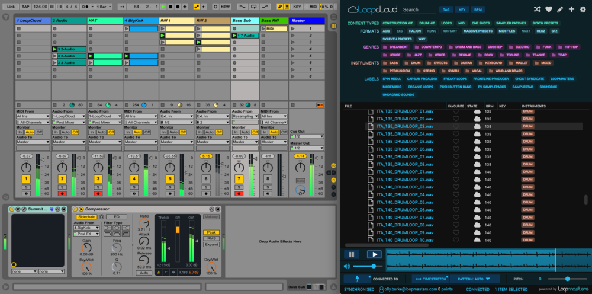Screen dimensions: 592x294
Task: Open Loopcloud settings gear icon
Action: [x=583, y=9]
